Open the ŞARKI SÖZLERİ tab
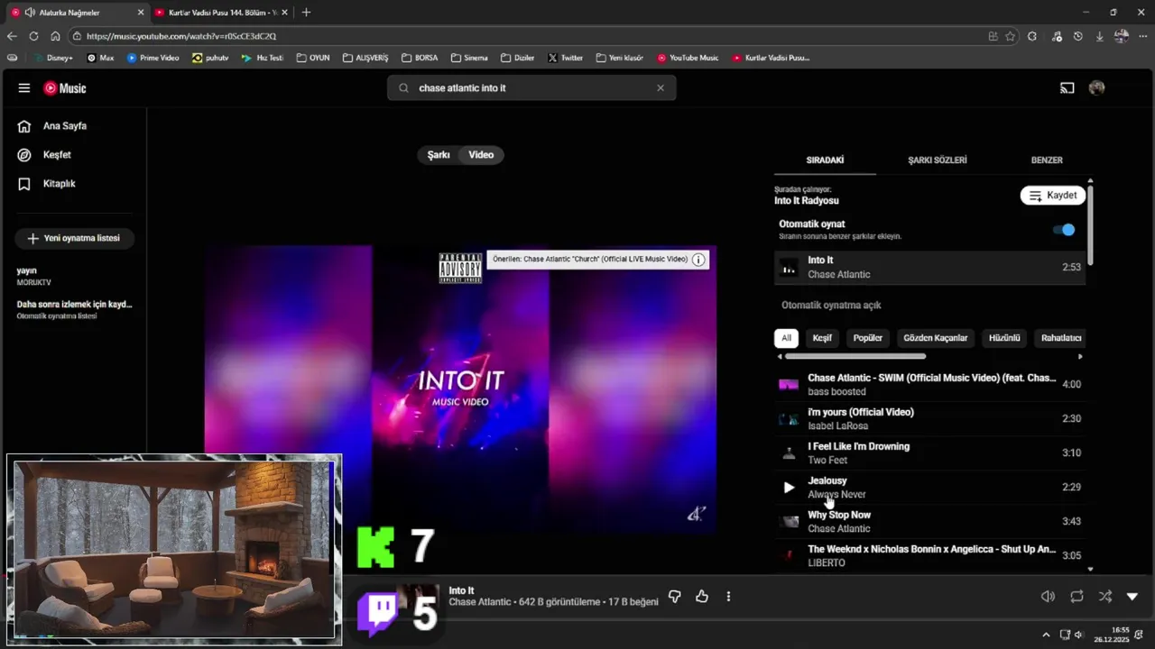This screenshot has height=649, width=1155. tap(937, 160)
